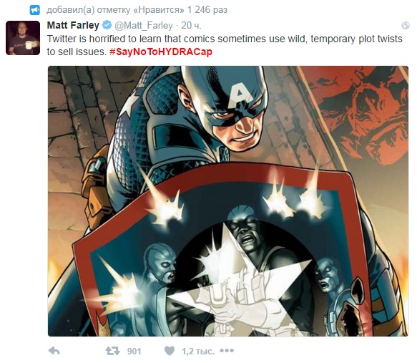Open Matt Farley's profile avatar
The width and height of the screenshot is (417, 363).
[x=23, y=38]
